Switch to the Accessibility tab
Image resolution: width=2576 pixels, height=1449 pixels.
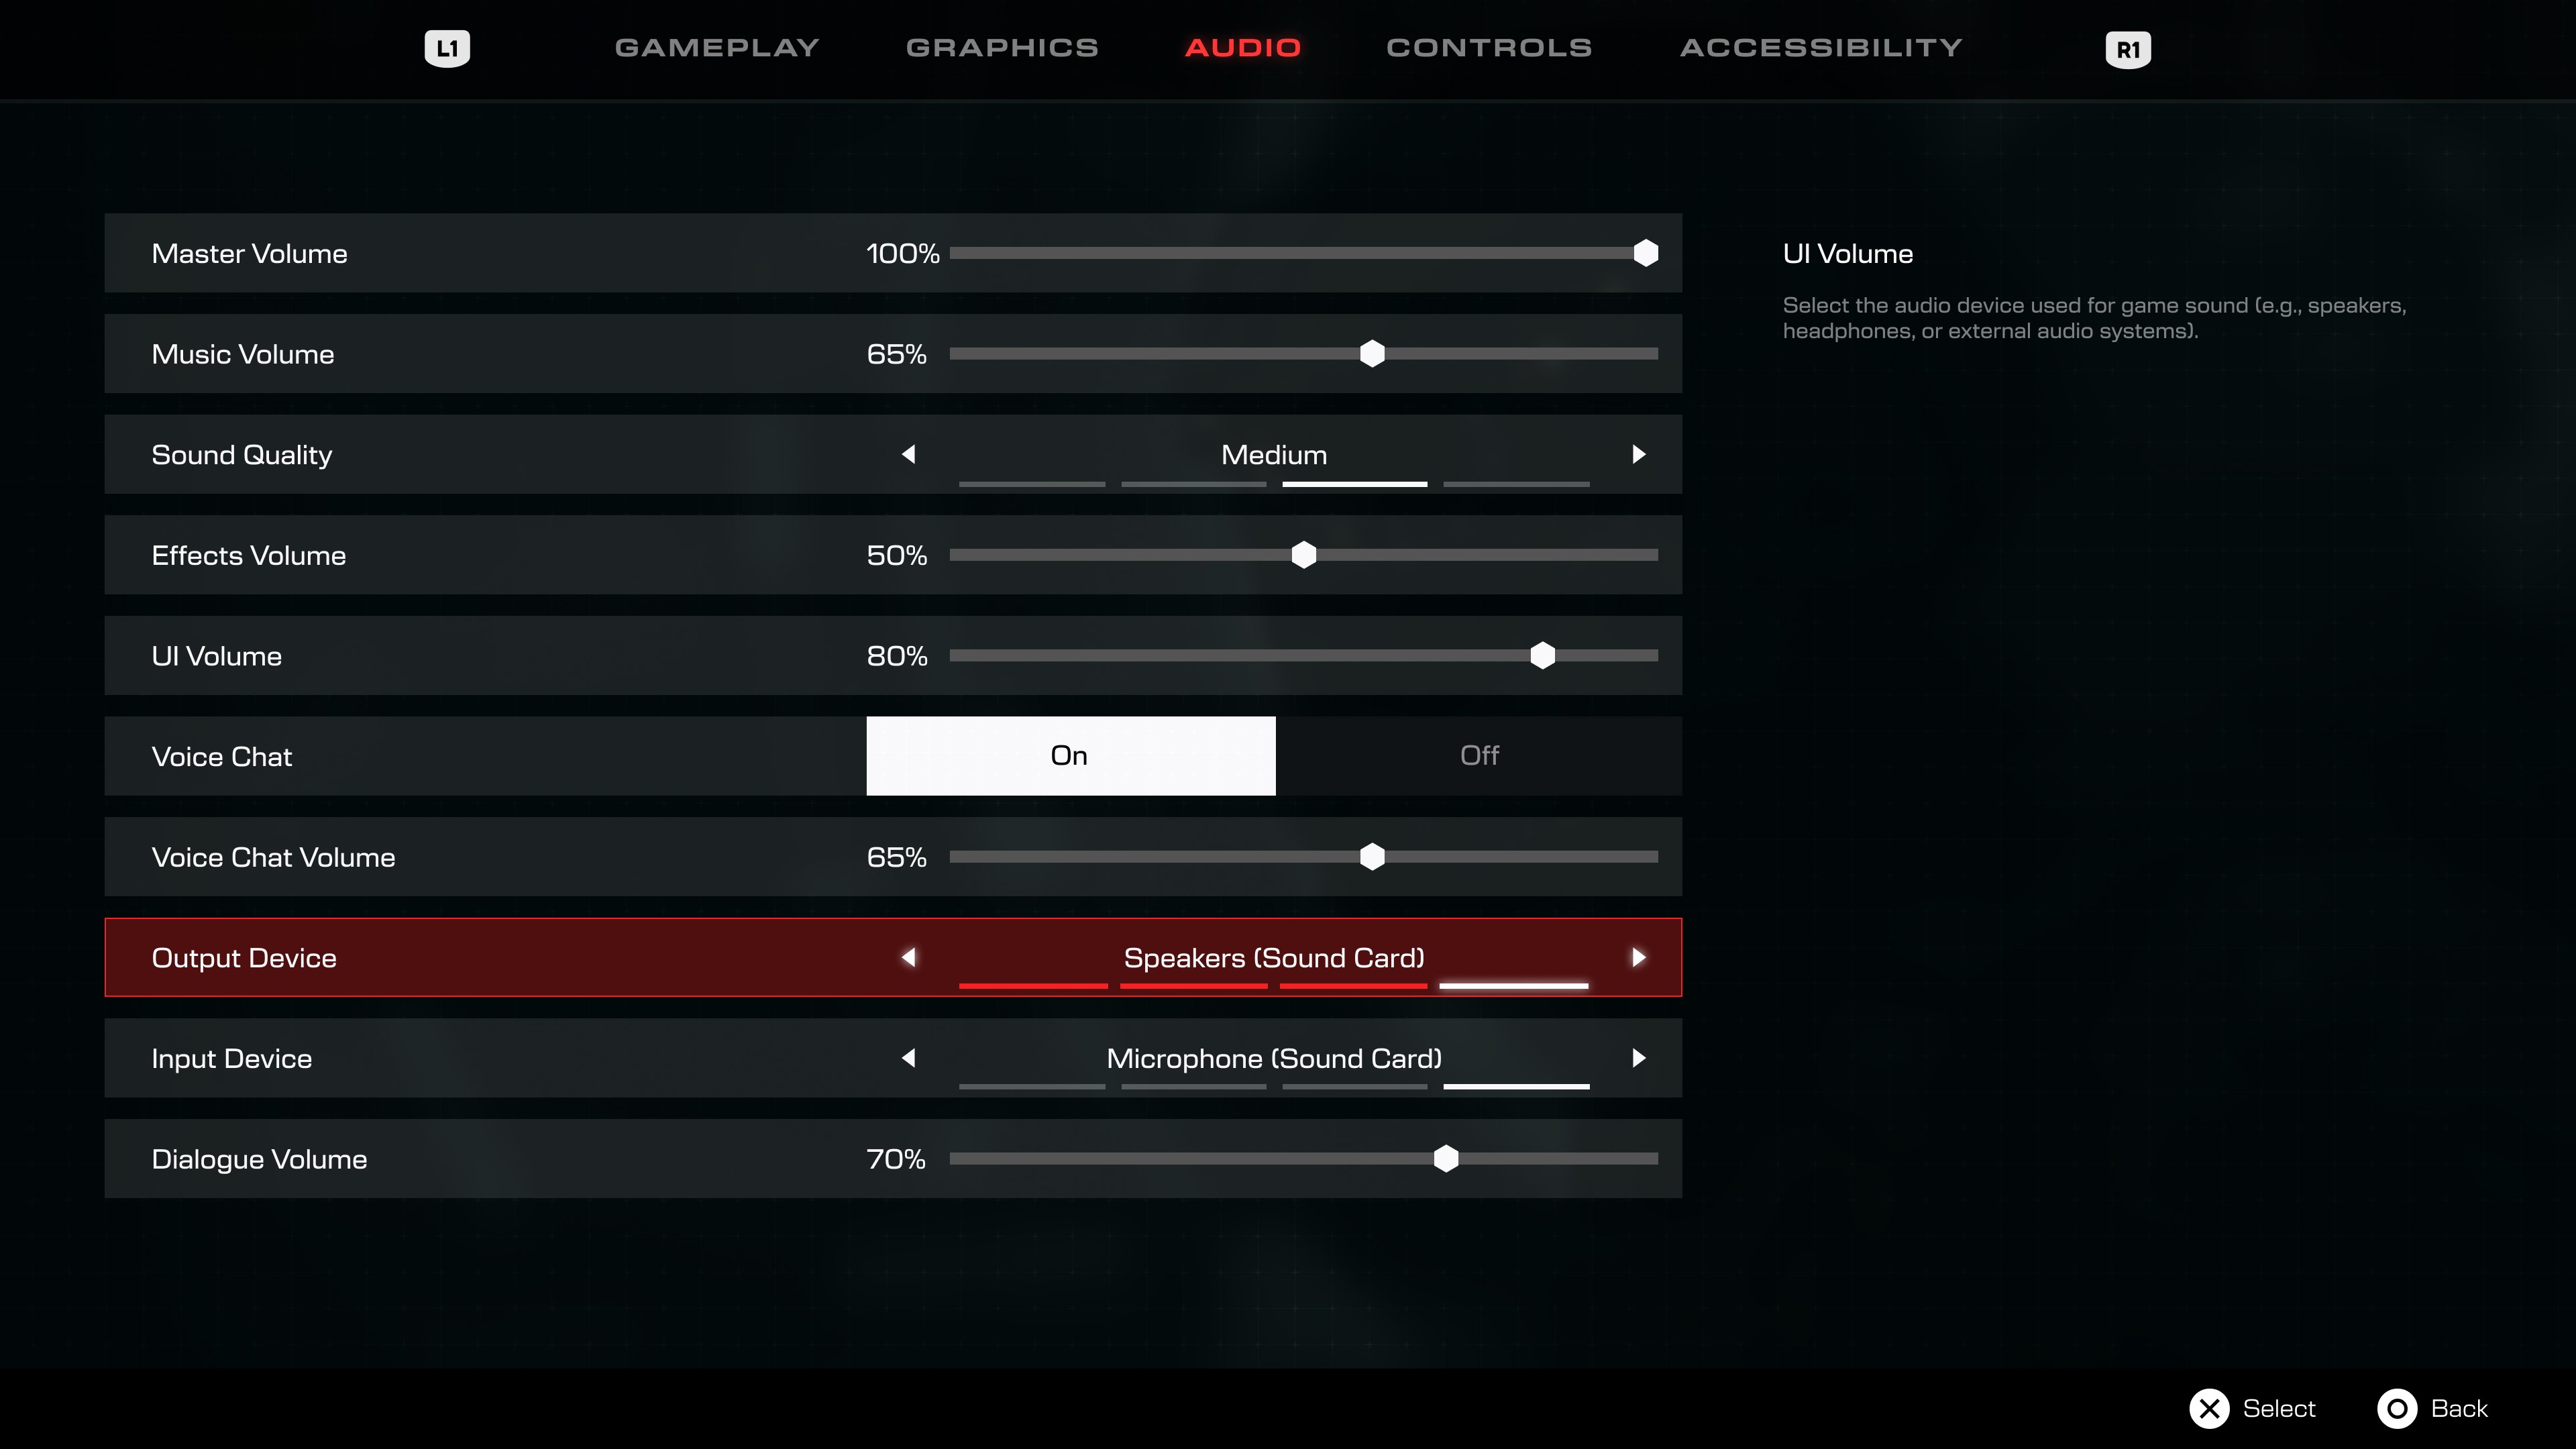tap(1820, 47)
